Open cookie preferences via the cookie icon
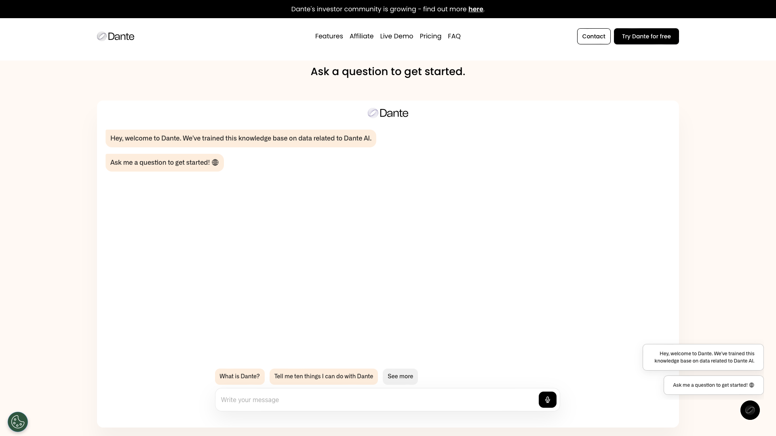Screen dimensions: 776x436 [x=18, y=422]
